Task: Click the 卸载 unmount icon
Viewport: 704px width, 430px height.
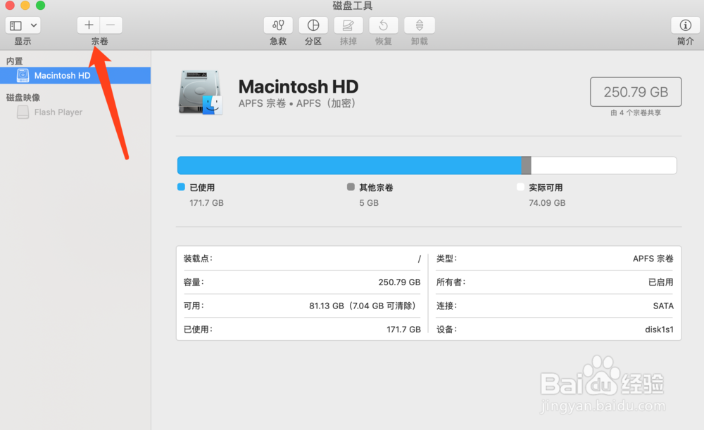Action: coord(420,25)
